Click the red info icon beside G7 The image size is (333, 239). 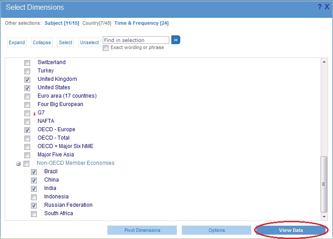pos(35,113)
